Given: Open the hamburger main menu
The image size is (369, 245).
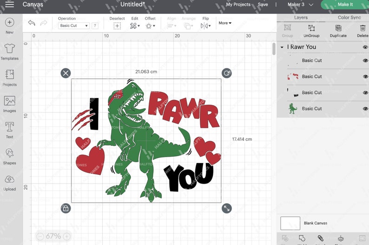Looking at the screenshot, I should pos(9,4).
